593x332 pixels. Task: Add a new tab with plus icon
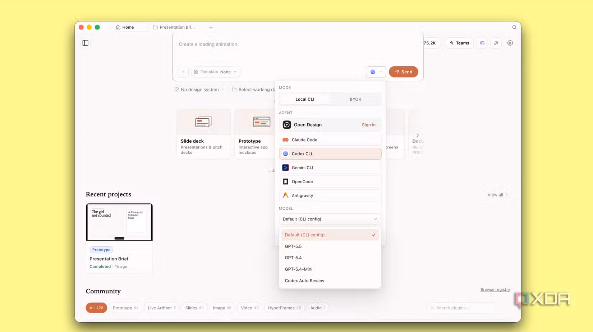(x=211, y=27)
